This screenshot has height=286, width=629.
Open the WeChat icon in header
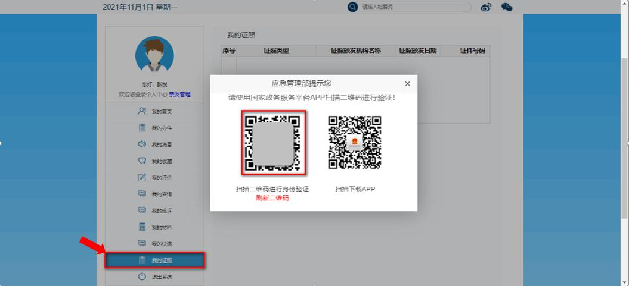(507, 7)
